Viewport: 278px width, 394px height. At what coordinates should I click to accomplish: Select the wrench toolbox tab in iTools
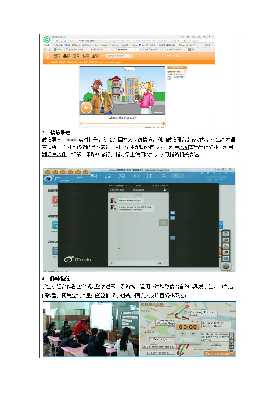[x=177, y=176]
